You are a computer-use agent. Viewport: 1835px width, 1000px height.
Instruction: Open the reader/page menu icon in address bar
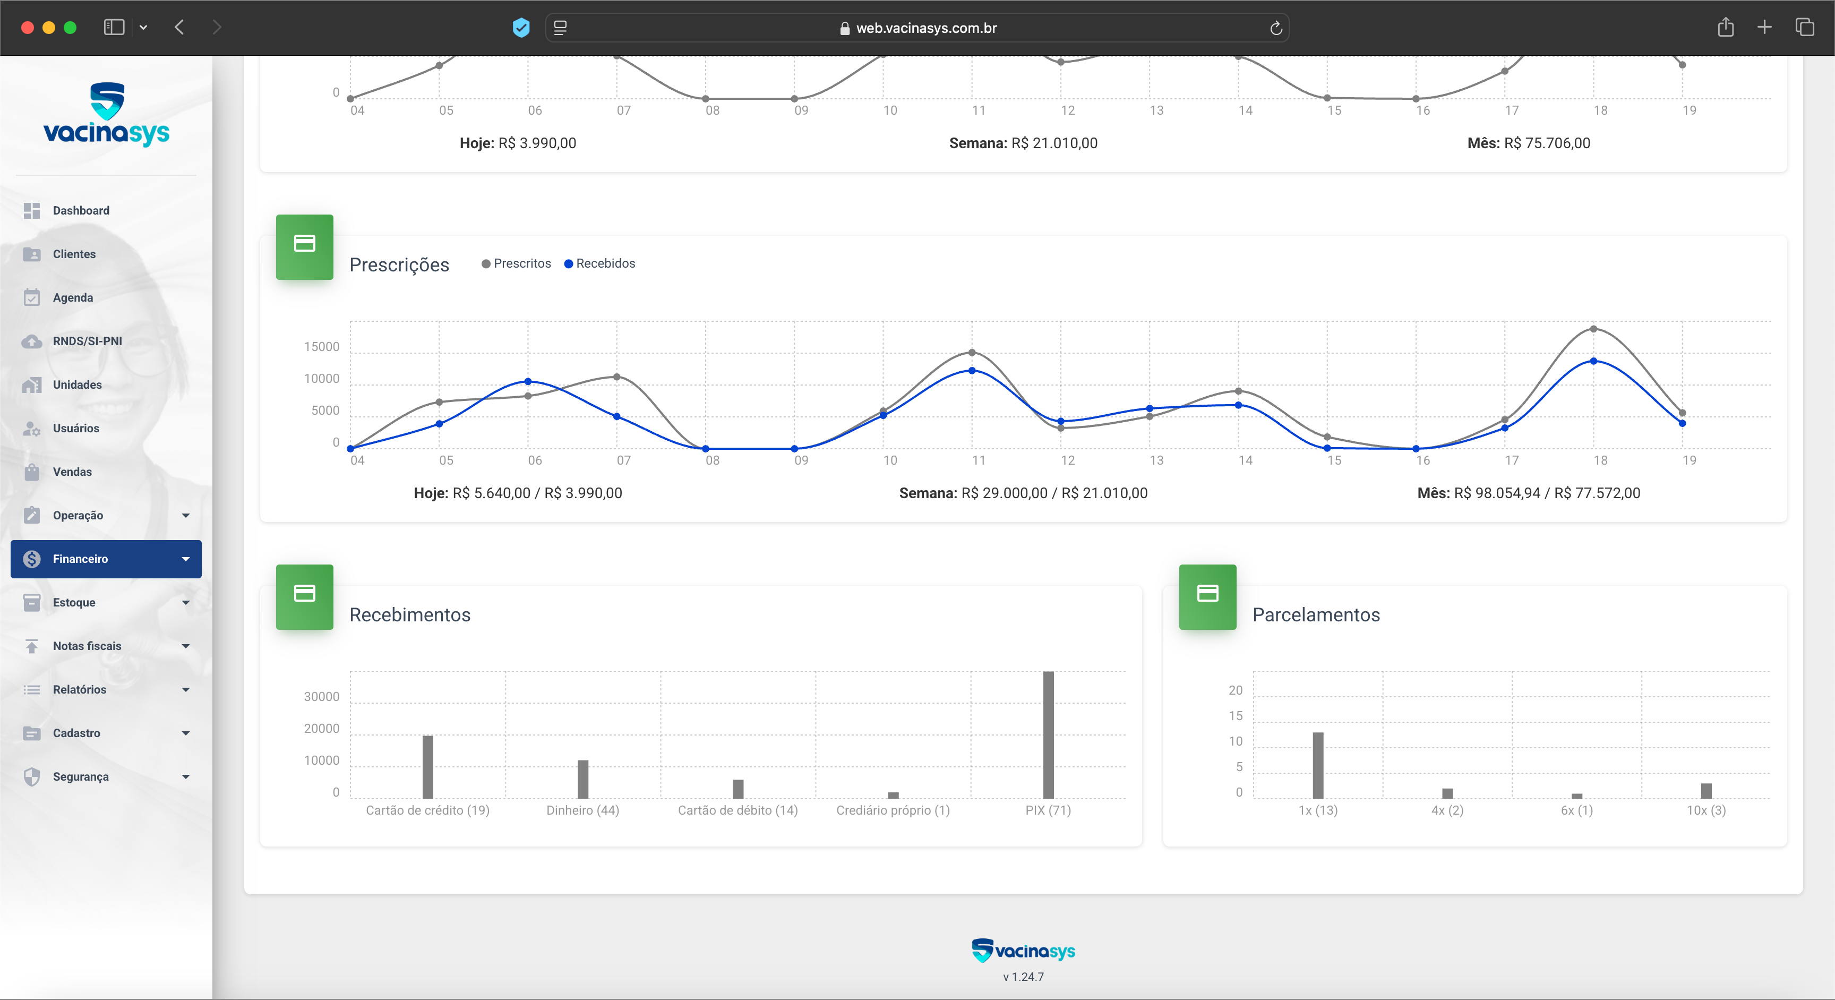[x=560, y=28]
